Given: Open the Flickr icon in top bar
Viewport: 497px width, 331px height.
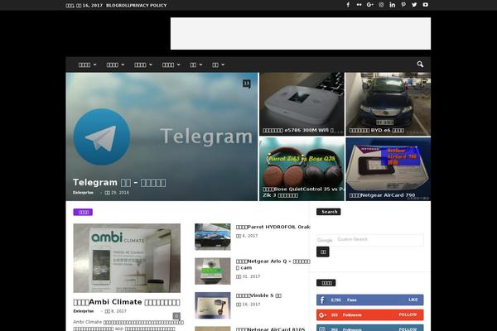Looking at the screenshot, I should [x=359, y=5].
